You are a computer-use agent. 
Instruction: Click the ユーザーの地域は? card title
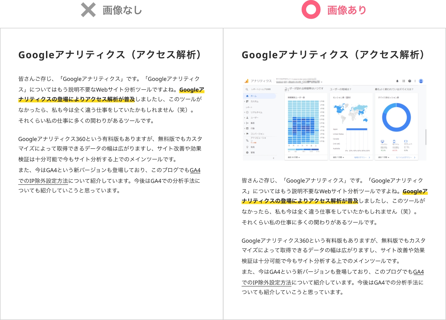pos(340,89)
